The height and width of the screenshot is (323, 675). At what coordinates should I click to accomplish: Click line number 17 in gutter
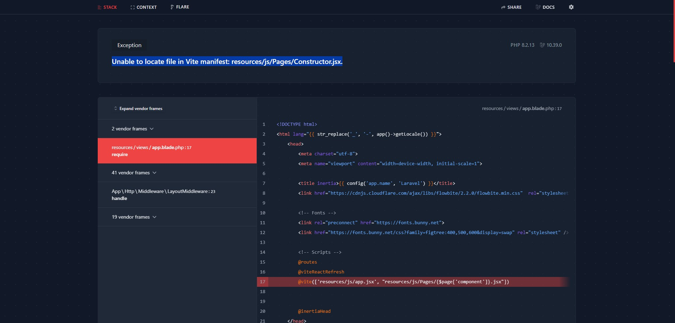263,282
